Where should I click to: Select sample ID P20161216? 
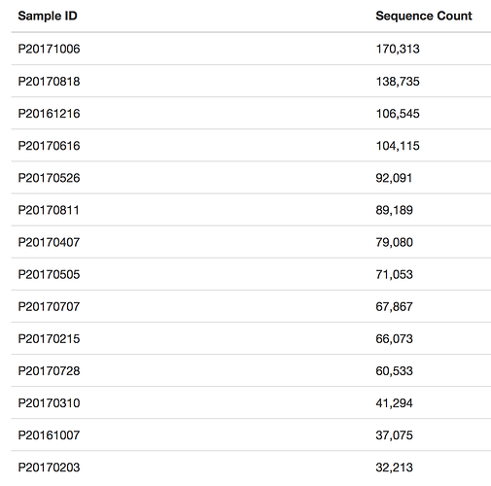tap(49, 114)
